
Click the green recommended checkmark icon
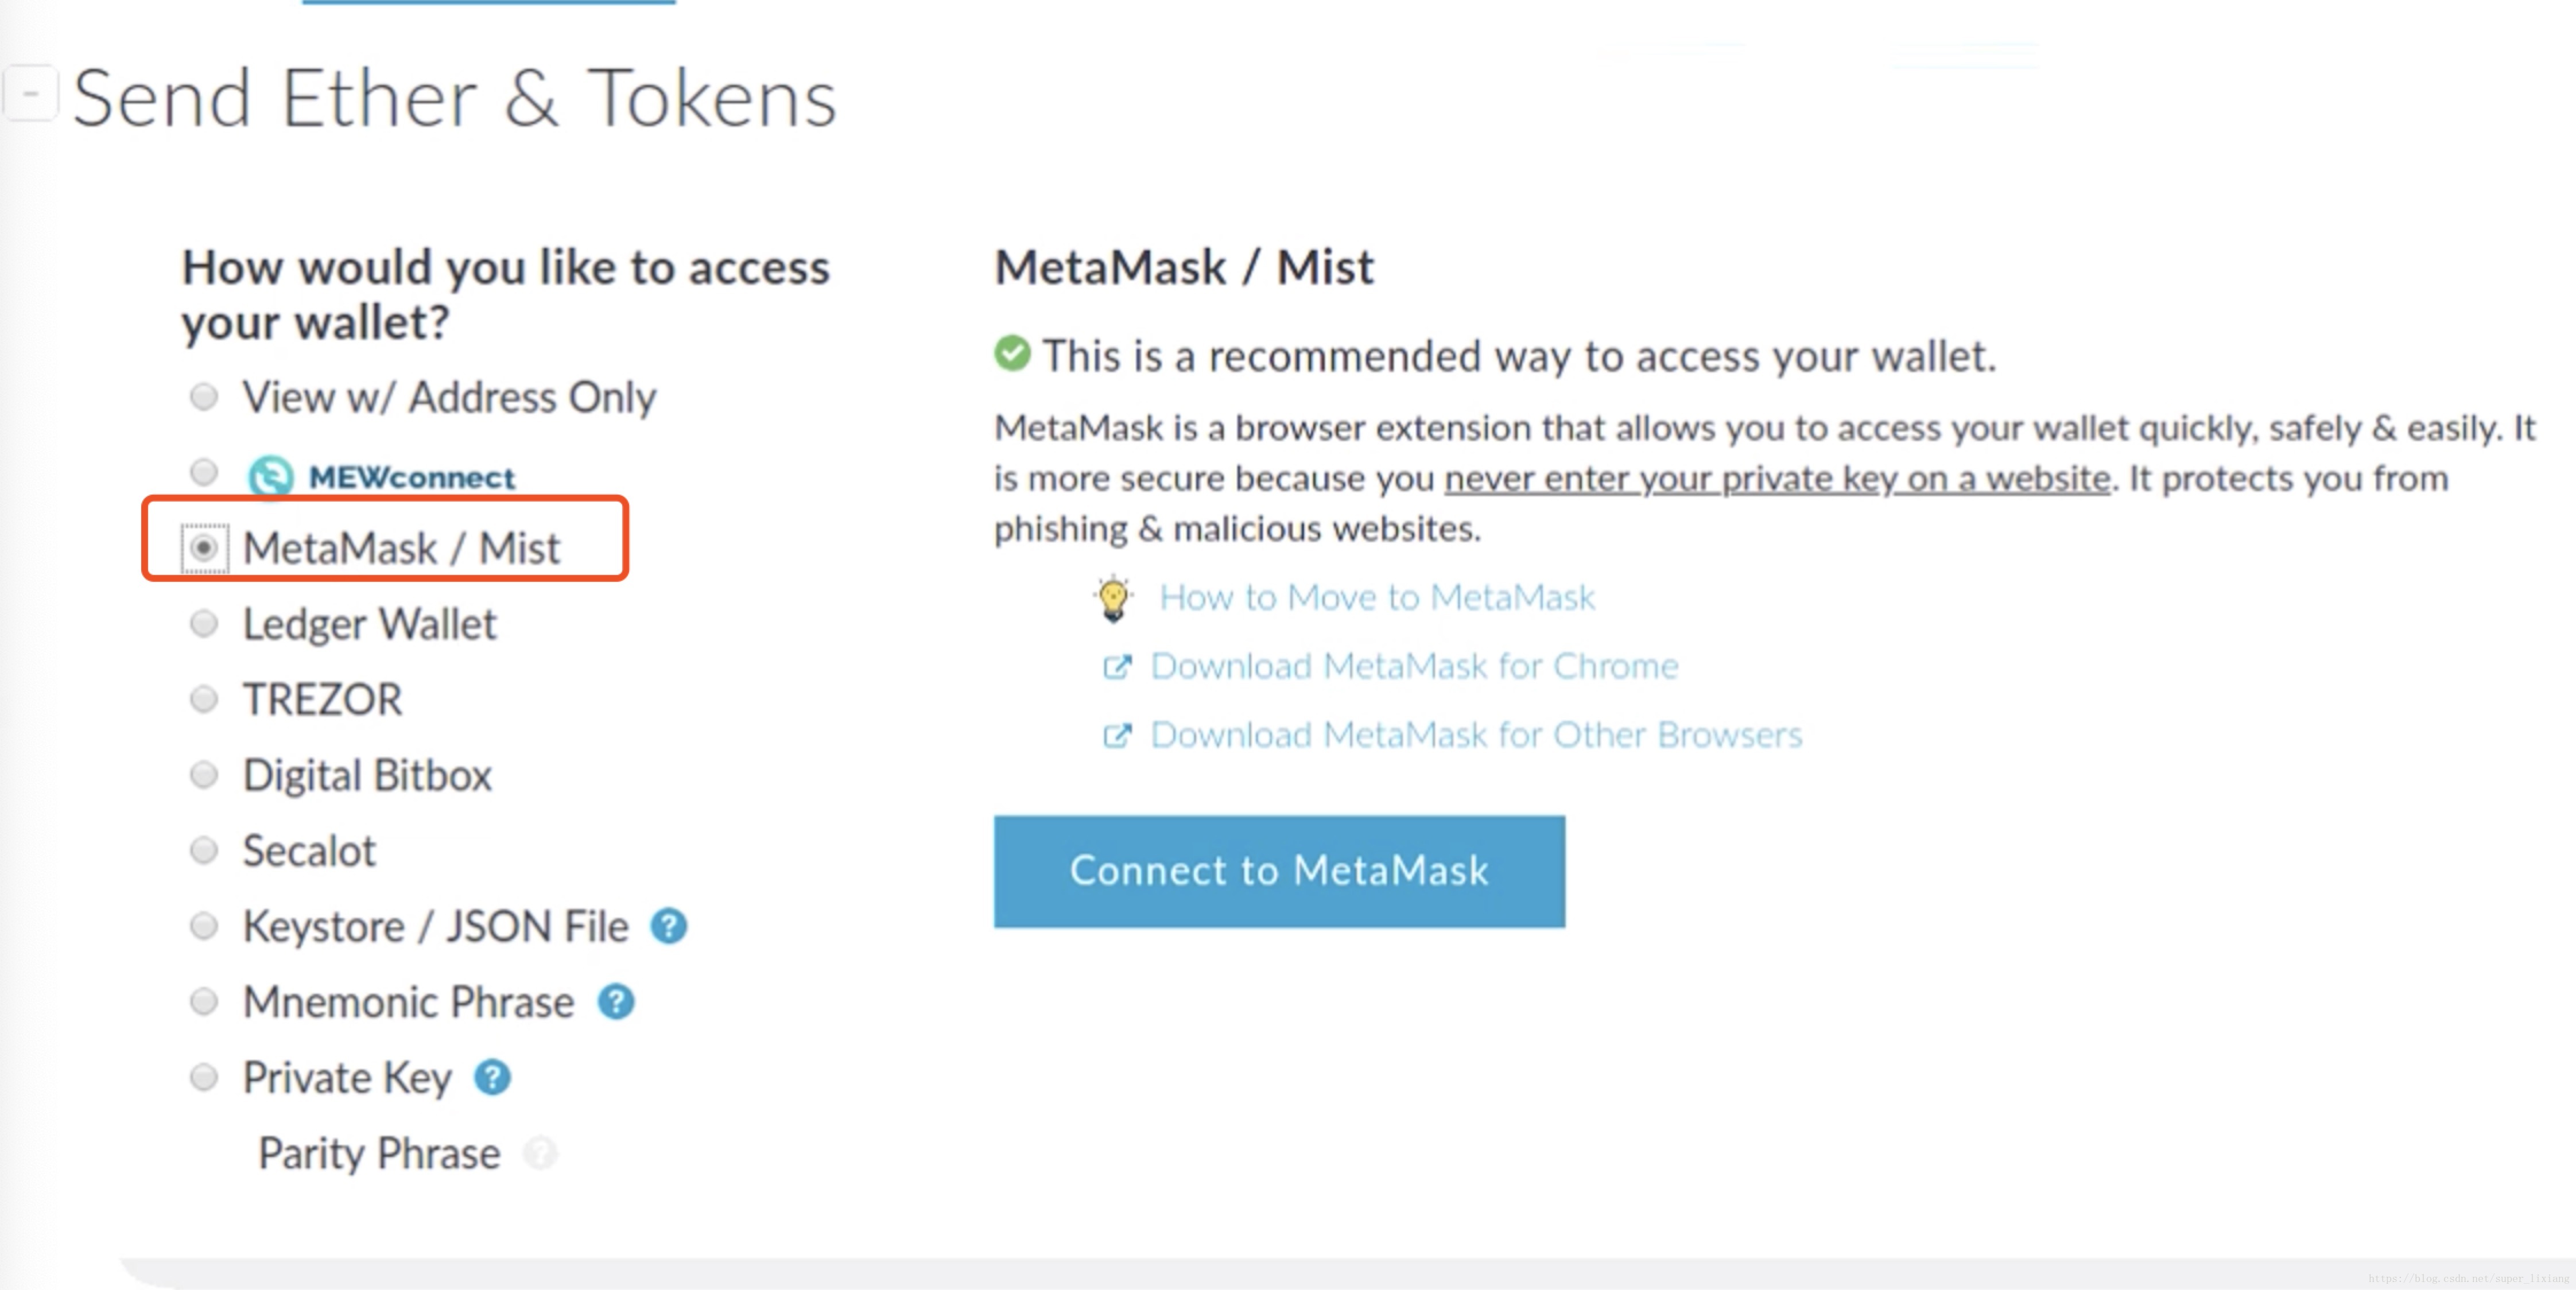[x=1012, y=353]
